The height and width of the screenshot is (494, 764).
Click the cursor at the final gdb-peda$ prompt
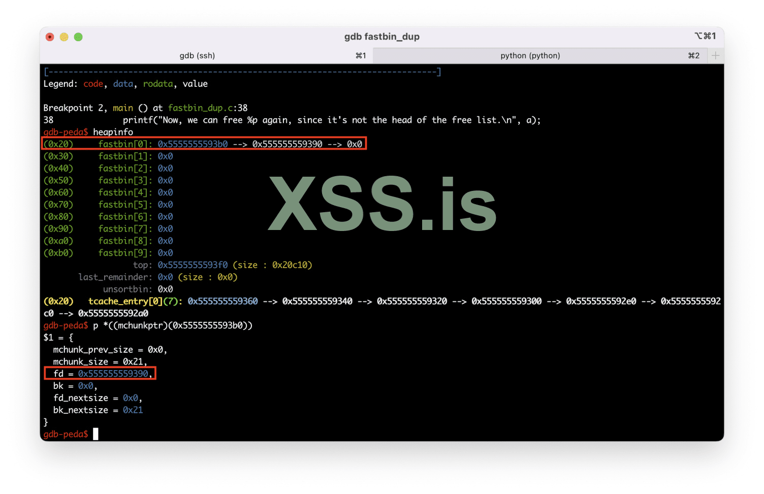[95, 434]
